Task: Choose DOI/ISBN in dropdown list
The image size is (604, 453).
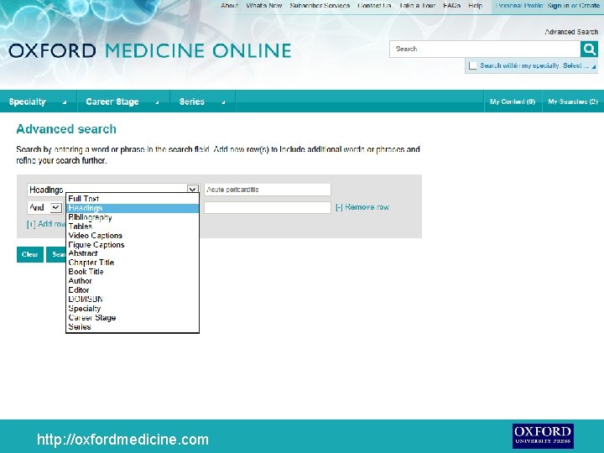Action: (133, 299)
